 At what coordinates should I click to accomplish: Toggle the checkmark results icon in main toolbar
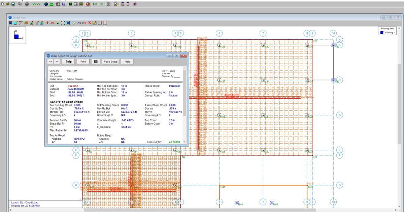click(x=88, y=4)
